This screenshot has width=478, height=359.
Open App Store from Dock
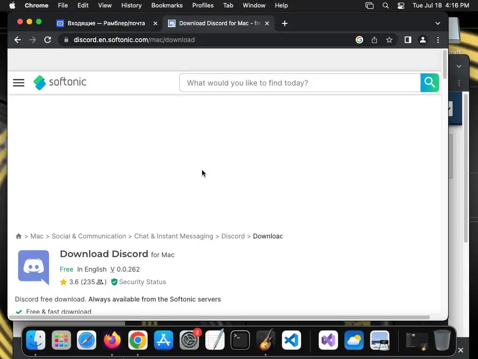(x=163, y=340)
